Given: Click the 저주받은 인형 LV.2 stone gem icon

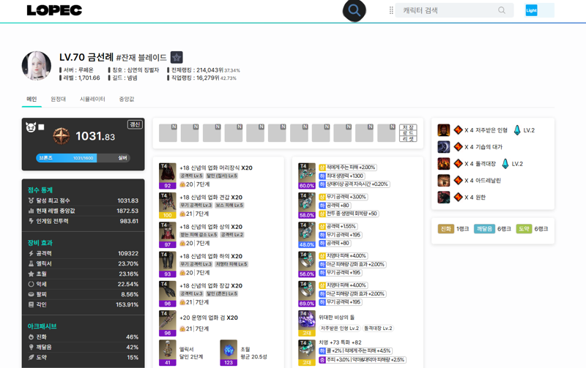Looking at the screenshot, I should tap(517, 130).
